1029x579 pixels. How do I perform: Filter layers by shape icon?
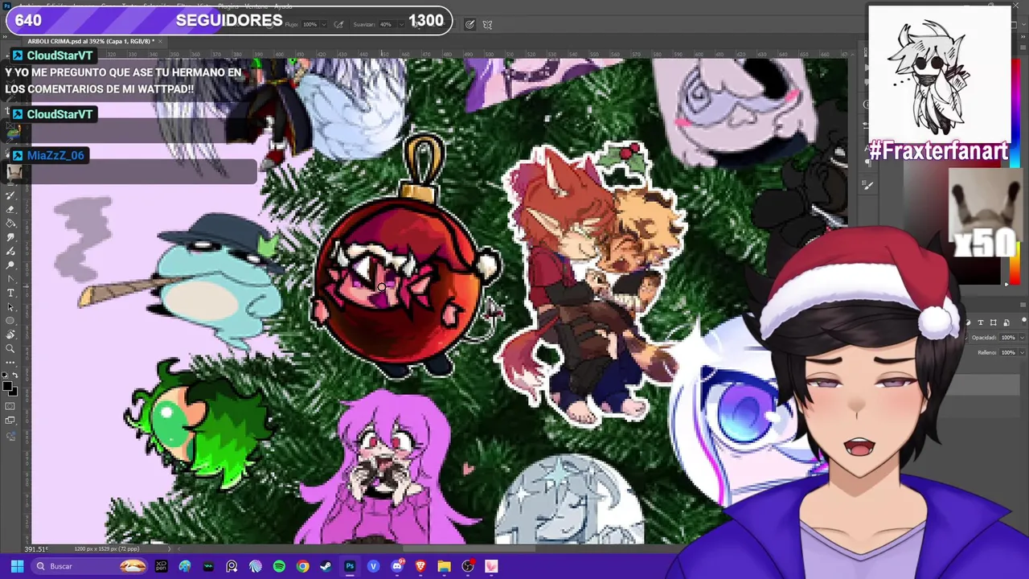tap(994, 322)
